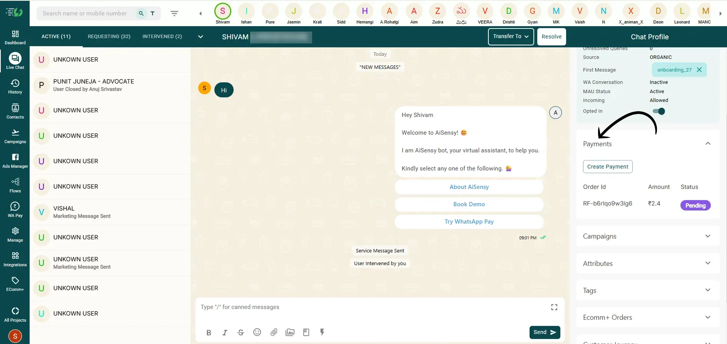Open the Transfer To dropdown
The width and height of the screenshot is (727, 344).
coord(510,37)
